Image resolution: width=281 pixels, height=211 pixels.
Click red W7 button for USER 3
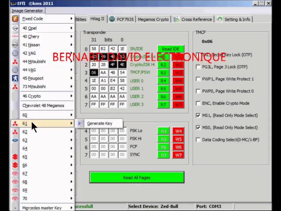(x=178, y=105)
